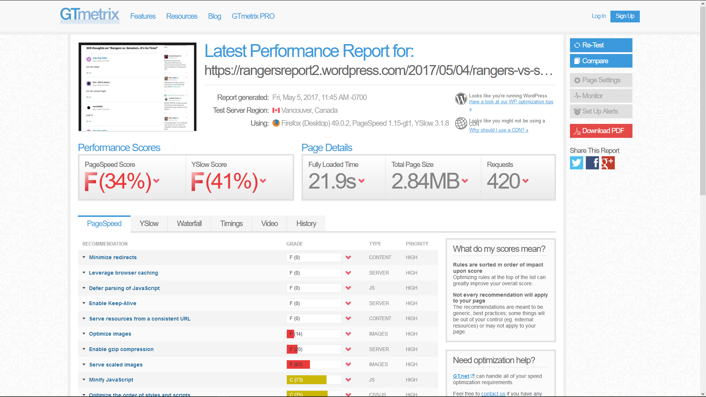Image resolution: width=706 pixels, height=397 pixels.
Task: Click the tested URL heading
Action: (x=379, y=70)
